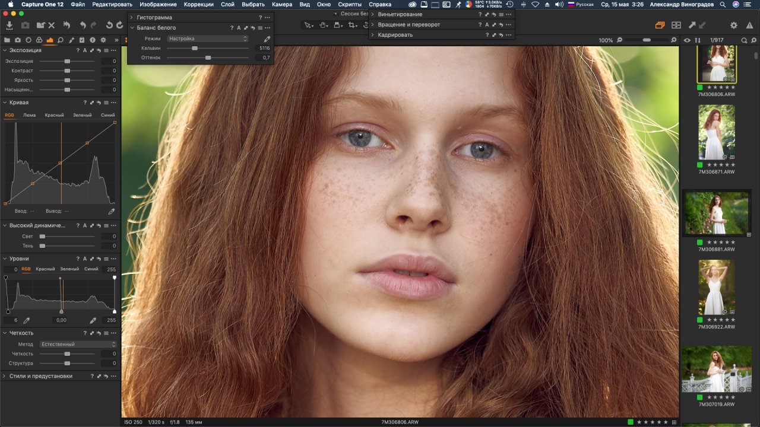Expand the Гистограмма panel
Viewport: 760px width, 427px height.
click(x=132, y=18)
